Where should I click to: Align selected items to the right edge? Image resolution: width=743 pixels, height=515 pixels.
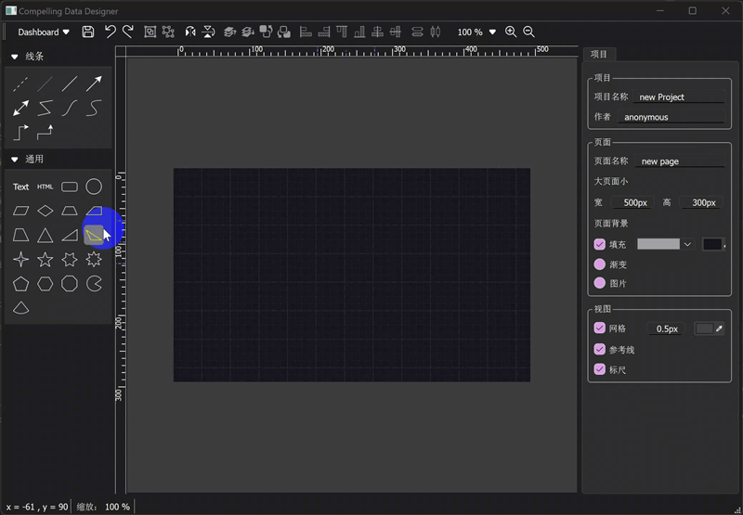point(324,32)
